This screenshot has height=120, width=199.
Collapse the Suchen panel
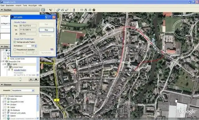2,10
